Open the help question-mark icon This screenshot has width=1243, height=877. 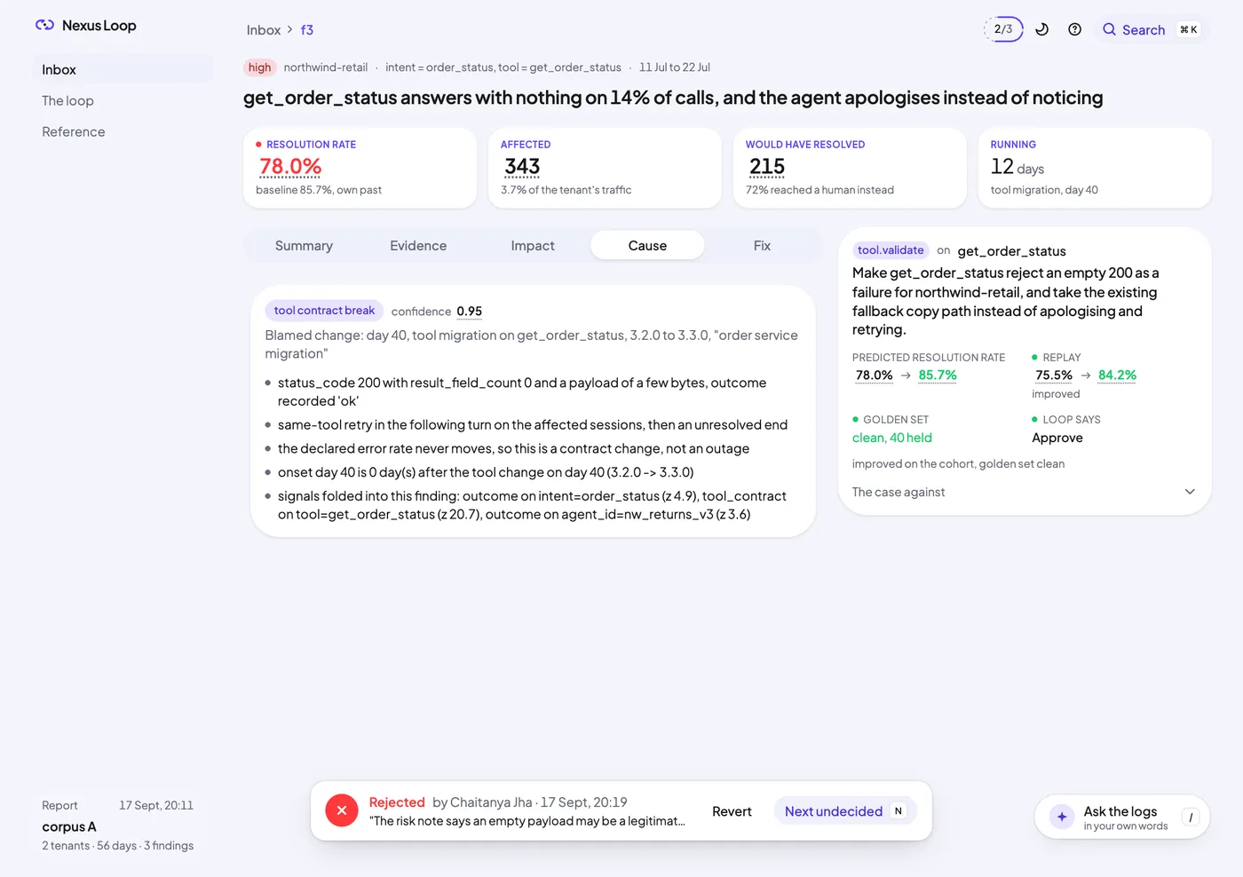[x=1074, y=29]
